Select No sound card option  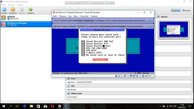tap(103, 55)
